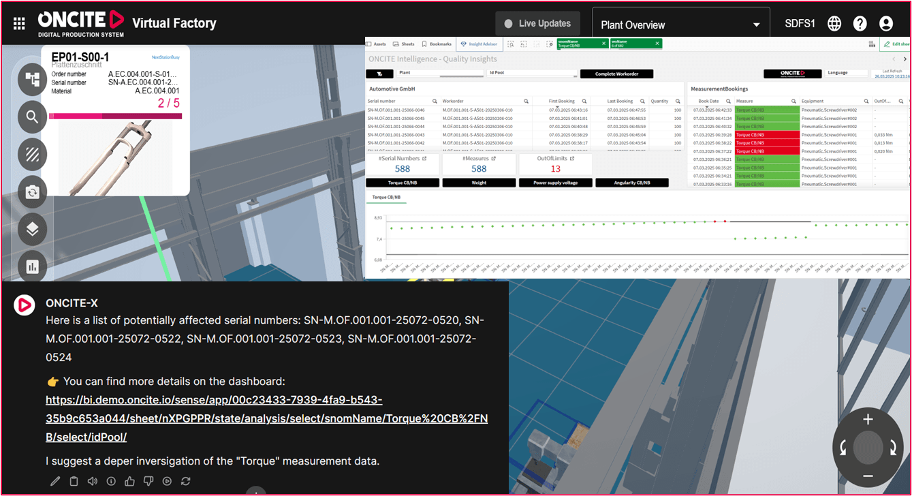The height and width of the screenshot is (496, 912).
Task: Open the app grid menu icon
Action: [19, 24]
